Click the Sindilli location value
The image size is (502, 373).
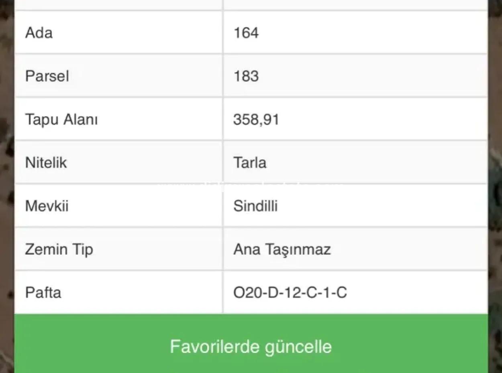coord(255,206)
